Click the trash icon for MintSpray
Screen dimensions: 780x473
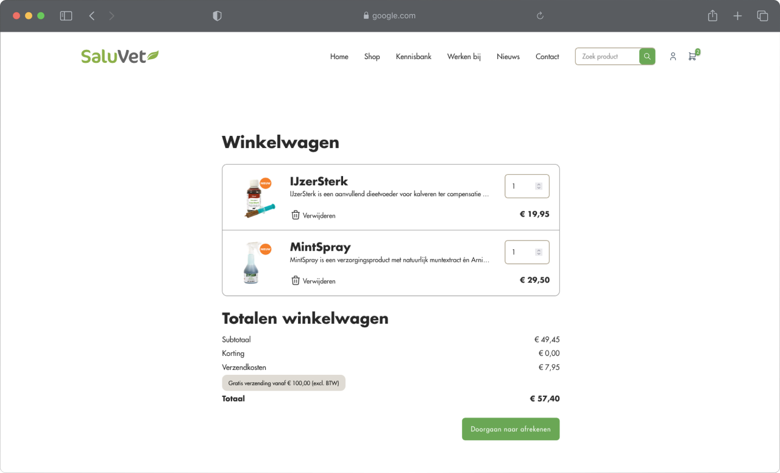click(296, 281)
